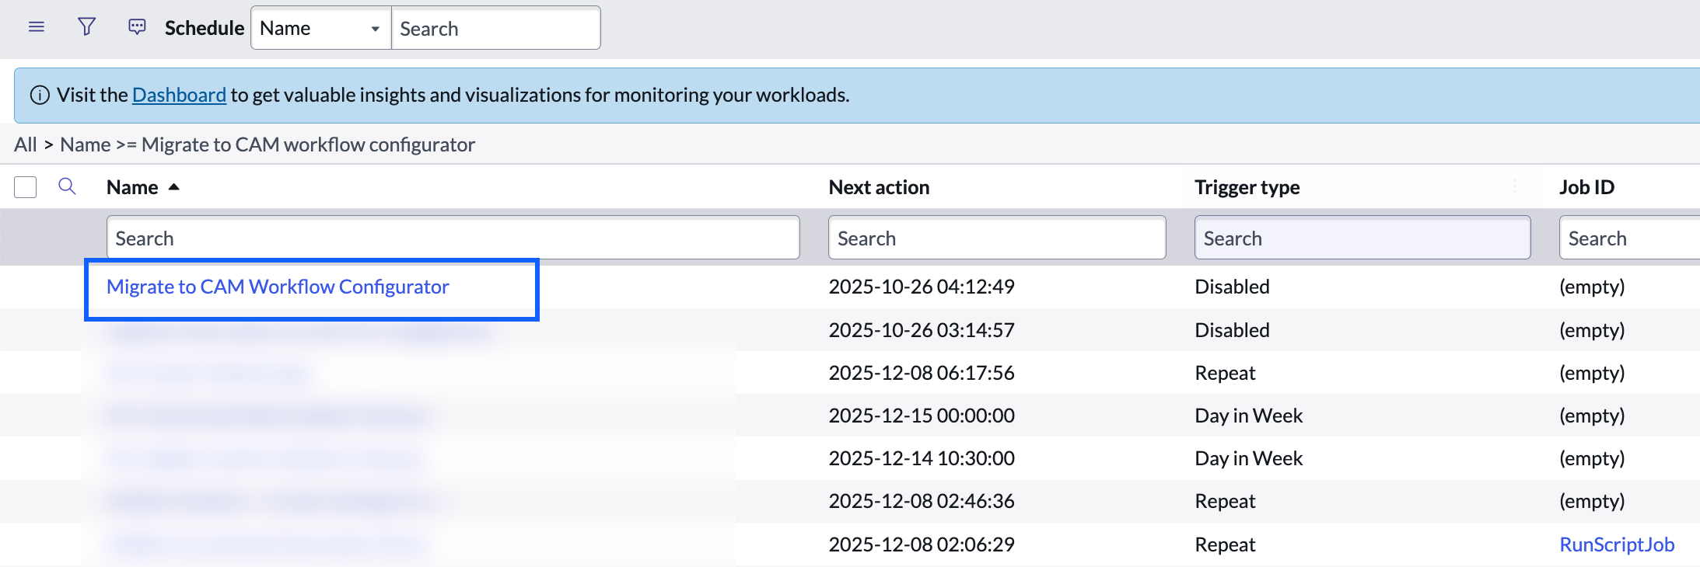1700x567 pixels.
Task: Click (empty) Job ID in 10:30:00 row
Action: 1592,458
